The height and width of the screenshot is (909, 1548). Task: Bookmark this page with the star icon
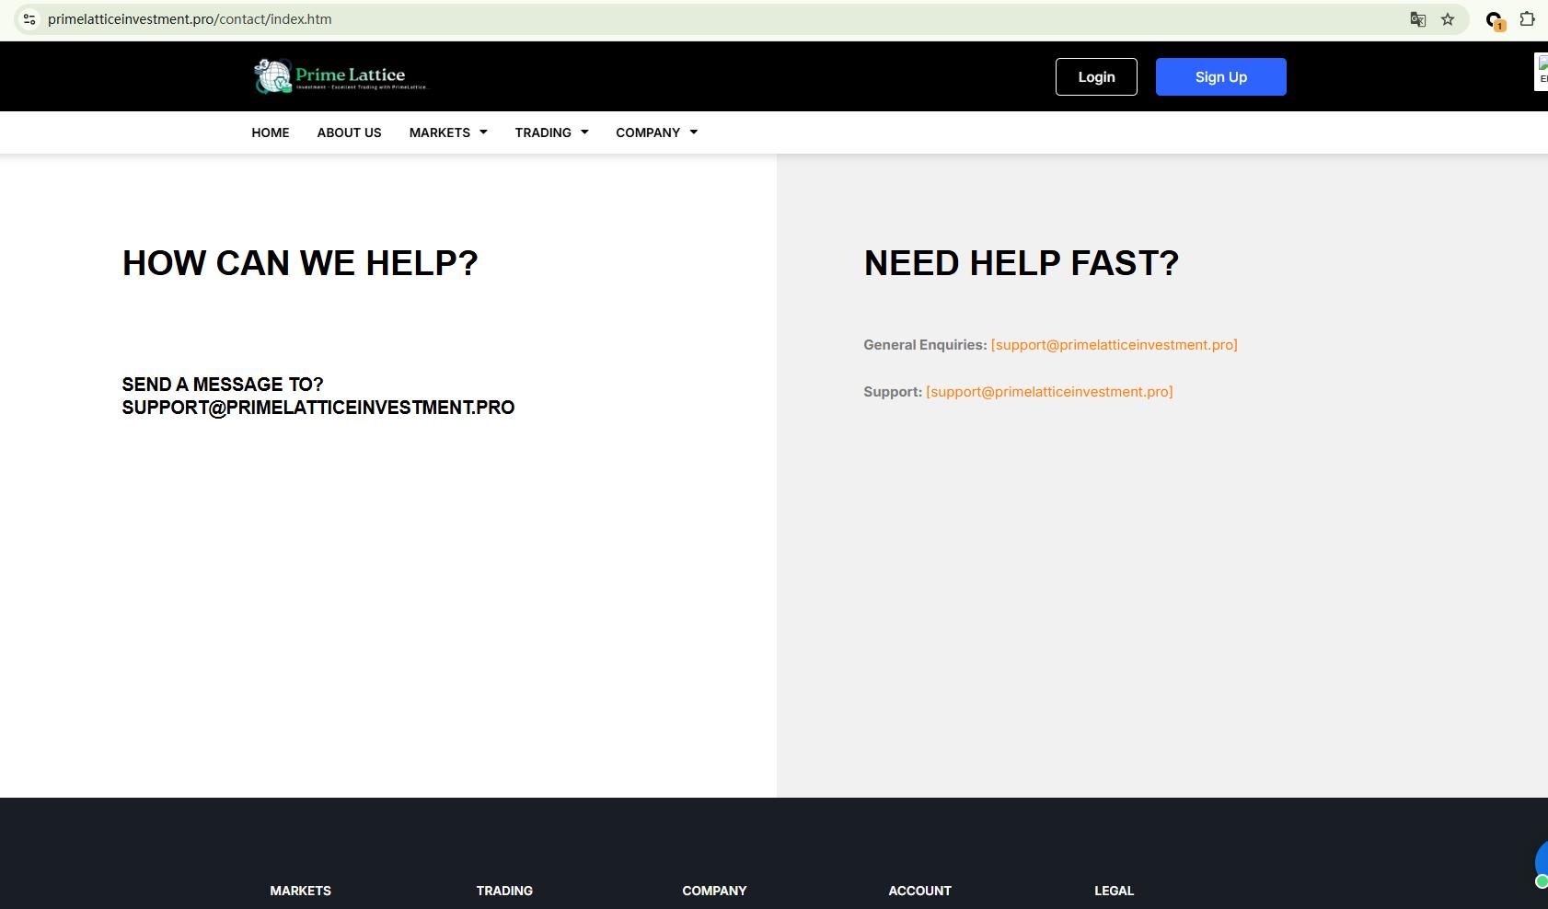[x=1448, y=19]
